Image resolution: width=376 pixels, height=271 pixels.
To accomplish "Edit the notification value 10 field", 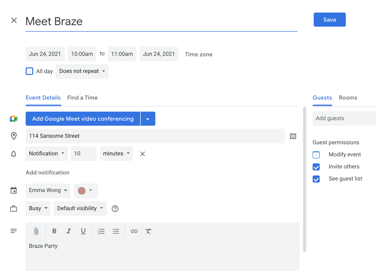I will coord(84,154).
